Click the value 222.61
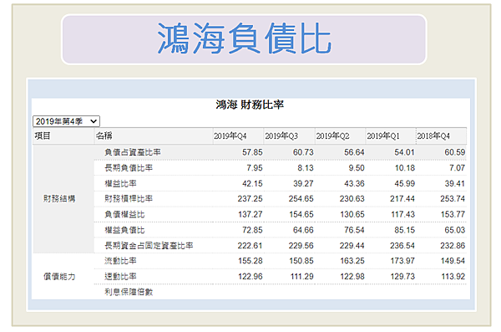The height and width of the screenshot is (332, 501). point(250,246)
